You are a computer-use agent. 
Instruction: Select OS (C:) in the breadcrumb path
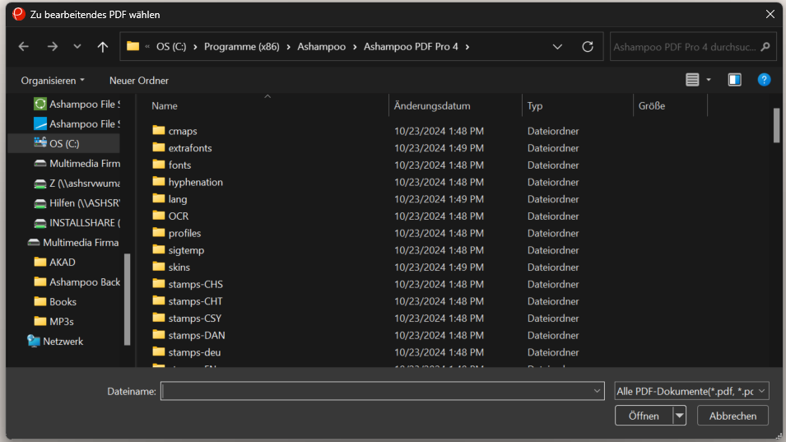pyautogui.click(x=171, y=47)
